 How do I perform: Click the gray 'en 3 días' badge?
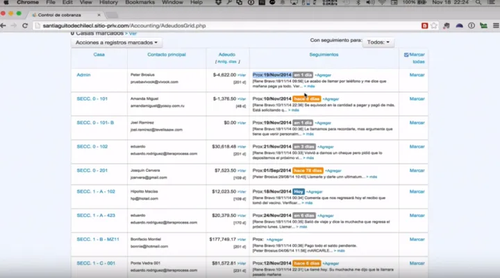[x=303, y=146]
